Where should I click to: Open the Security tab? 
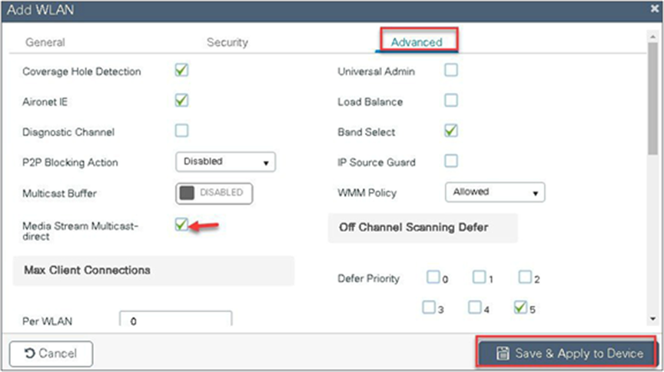pos(227,42)
